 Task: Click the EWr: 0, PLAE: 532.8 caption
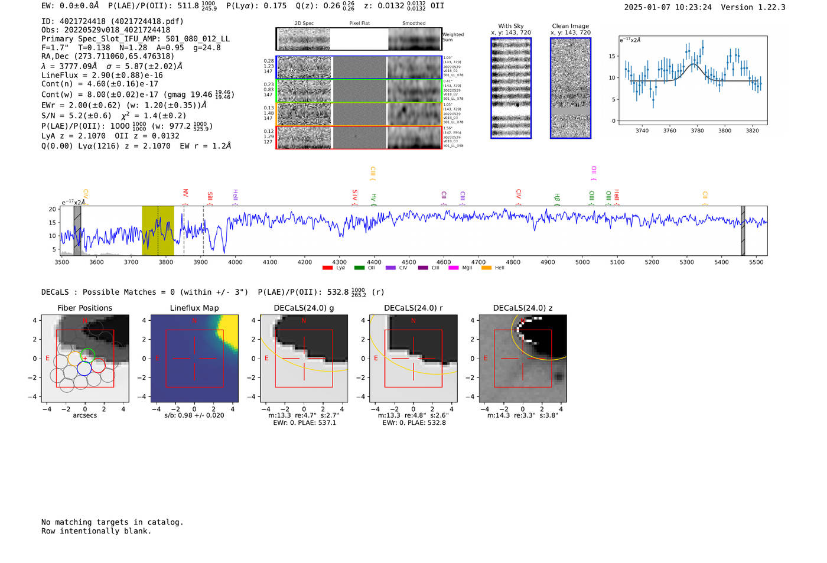pyautogui.click(x=414, y=423)
